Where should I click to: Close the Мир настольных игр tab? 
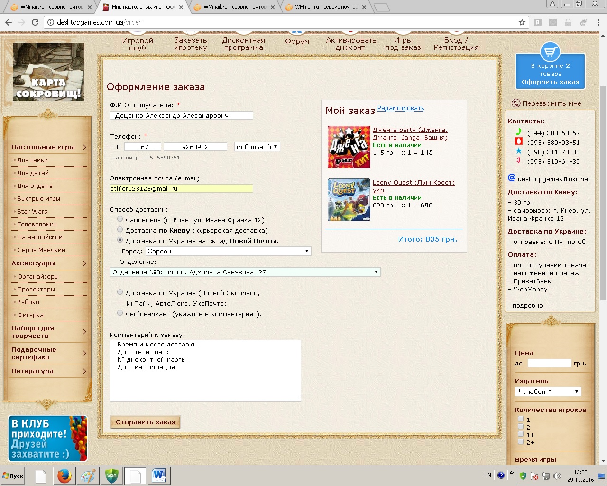(x=181, y=7)
